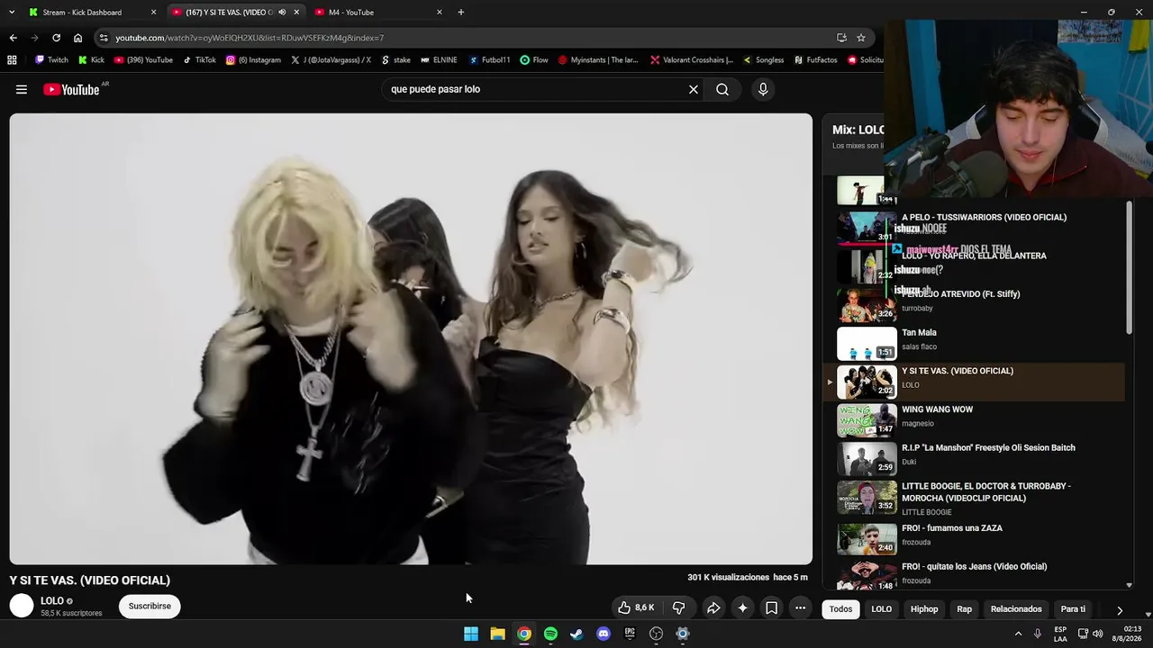Open the Twitch bookmark
1153x648 pixels.
pos(51,60)
